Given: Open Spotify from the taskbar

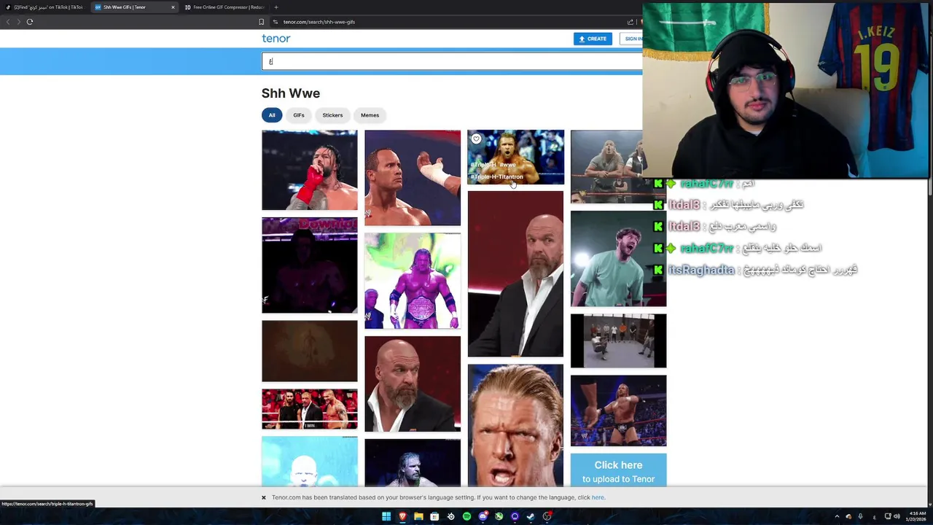Looking at the screenshot, I should [466, 516].
